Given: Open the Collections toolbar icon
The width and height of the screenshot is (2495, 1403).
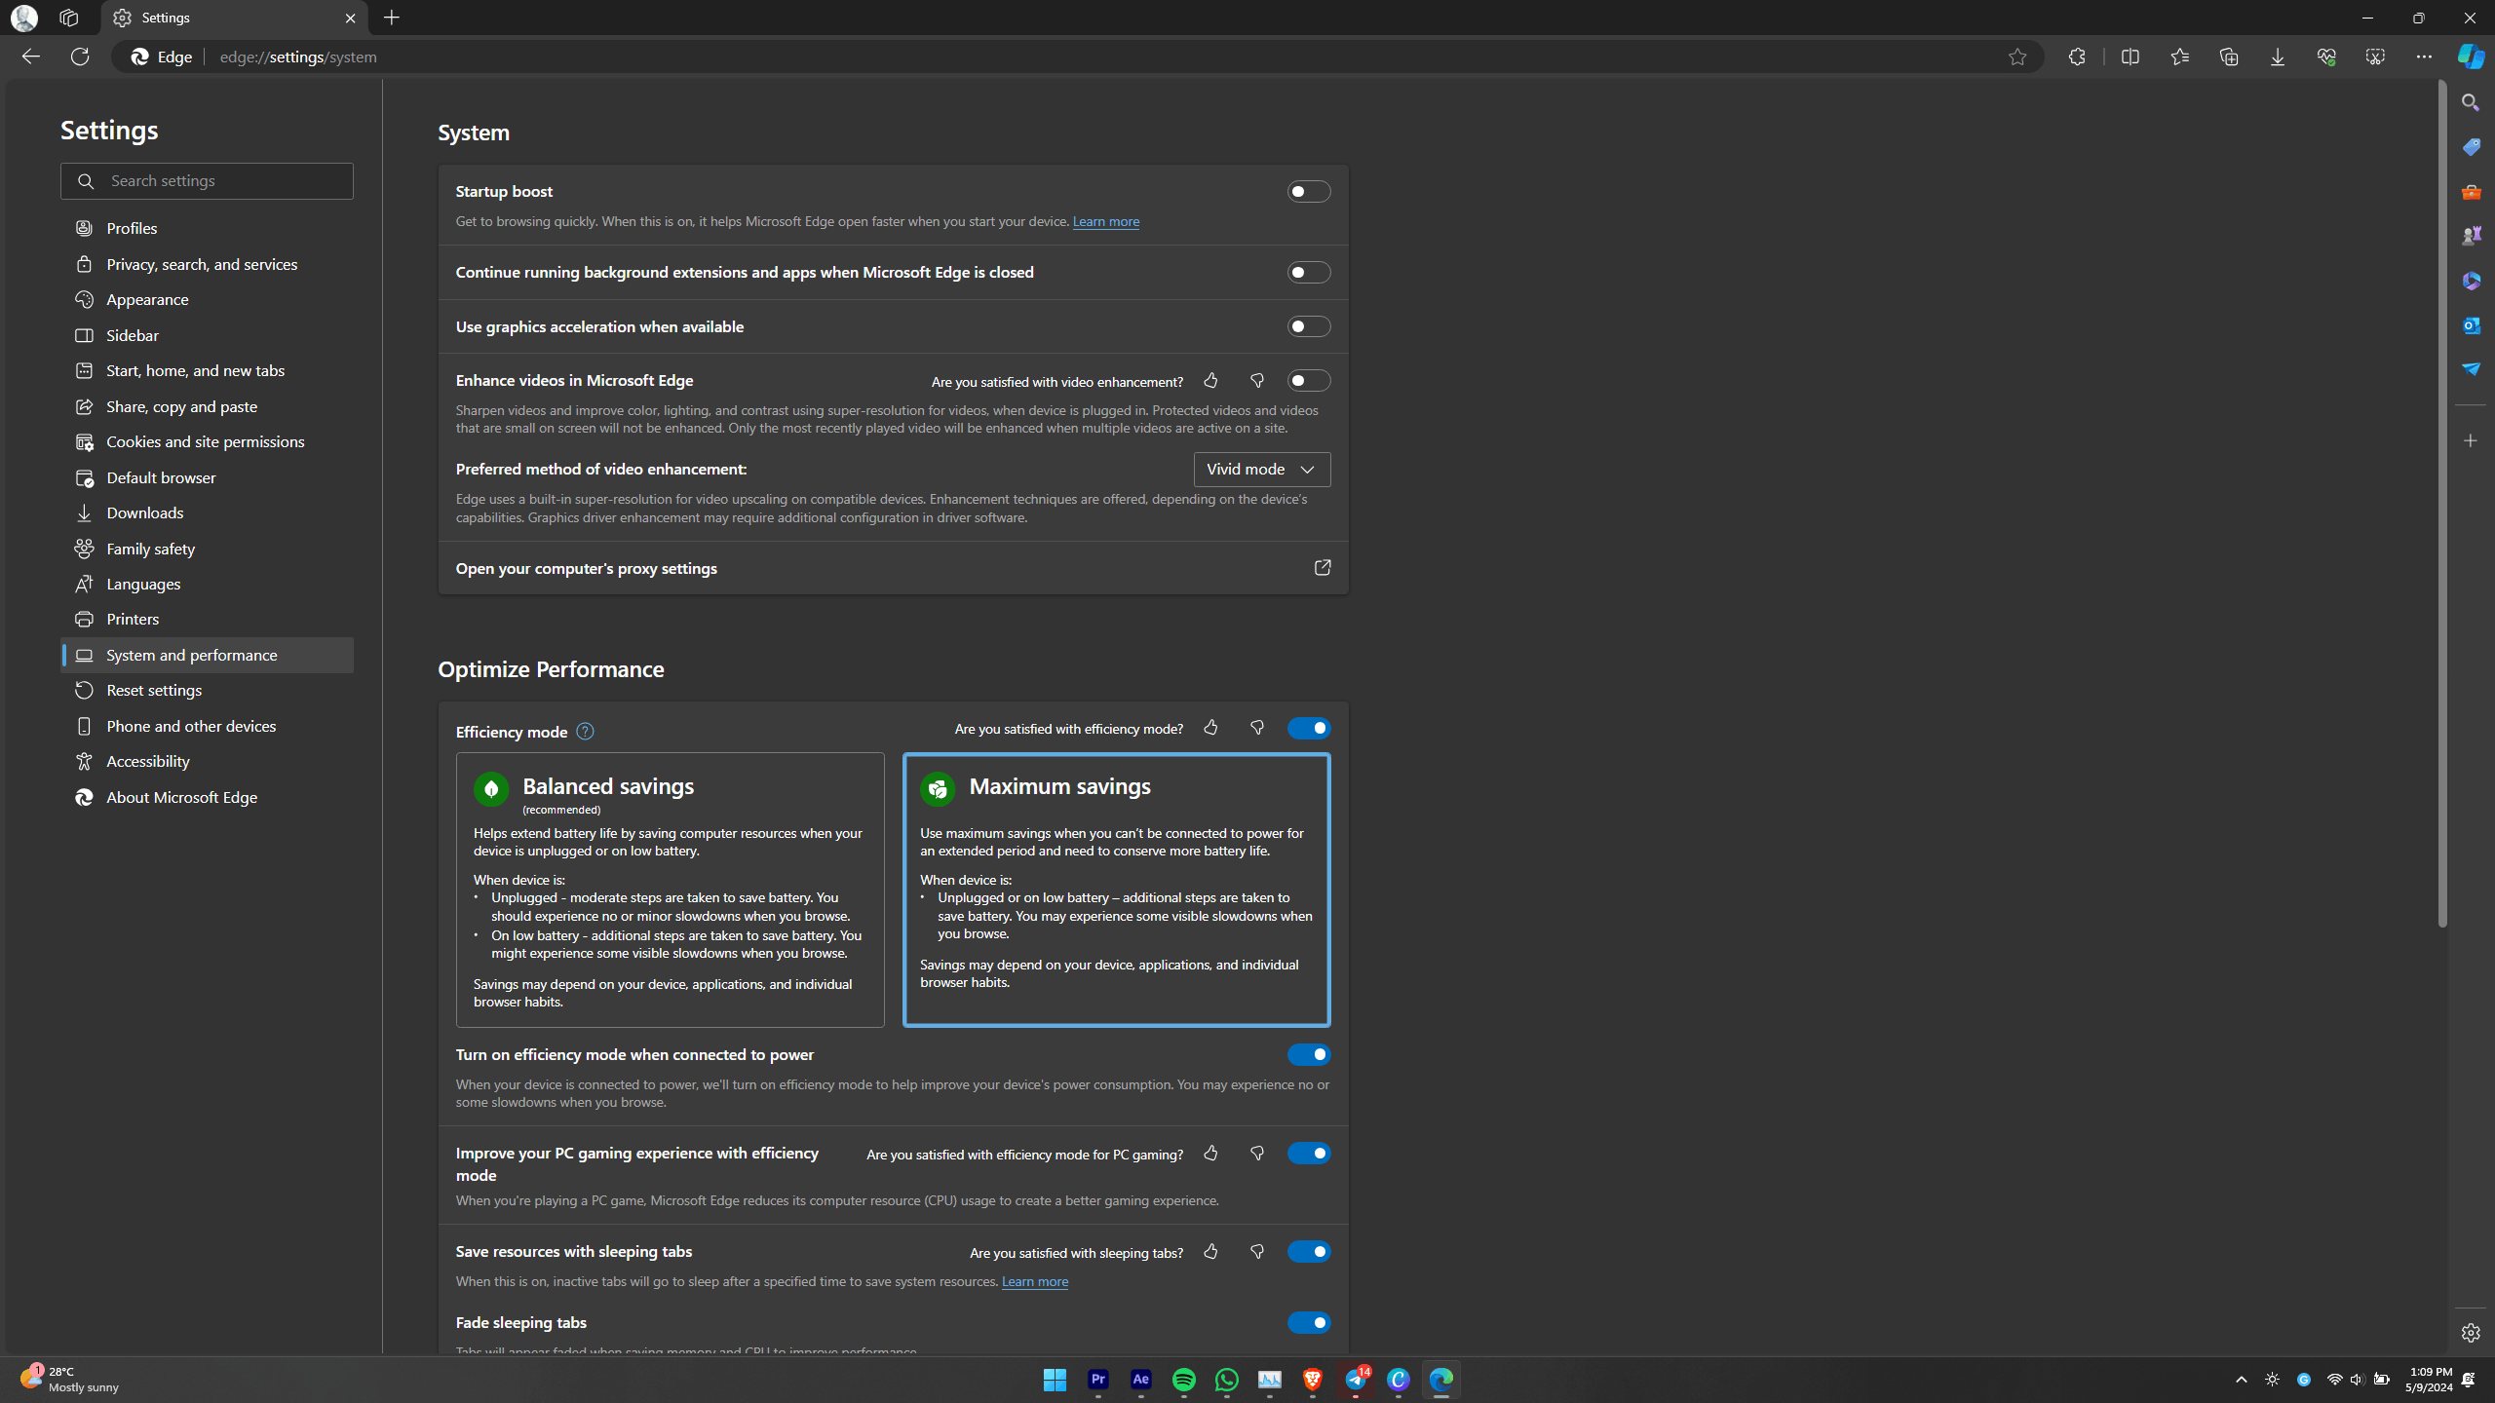Looking at the screenshot, I should pos(2228,57).
